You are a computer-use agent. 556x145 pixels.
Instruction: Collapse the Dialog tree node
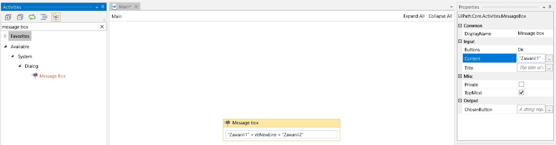19,66
